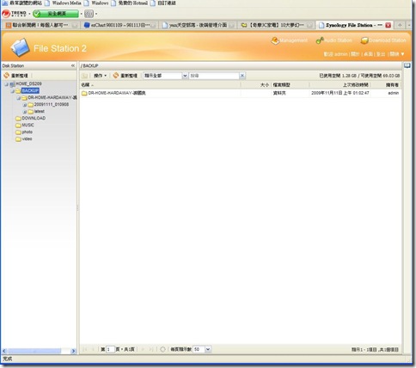Select the latest folder in tree

point(40,111)
